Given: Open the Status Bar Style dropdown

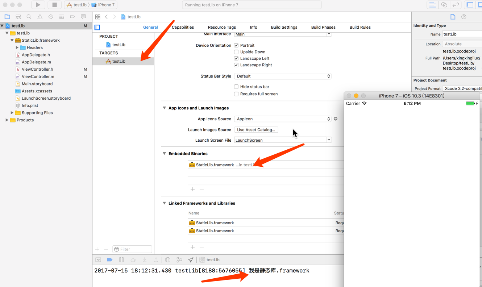Looking at the screenshot, I should coord(283,76).
